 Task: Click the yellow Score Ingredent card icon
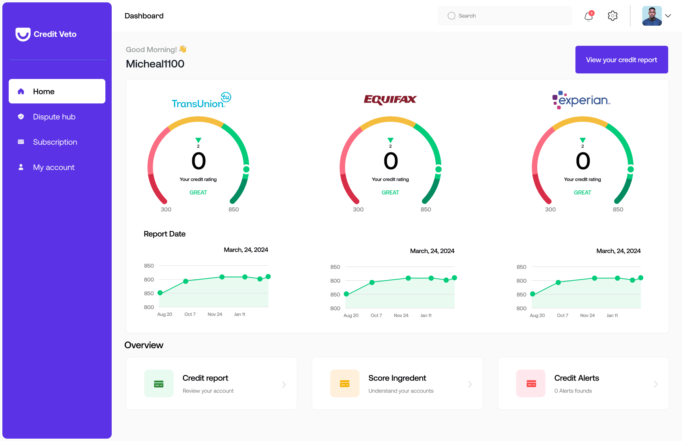pyautogui.click(x=345, y=383)
